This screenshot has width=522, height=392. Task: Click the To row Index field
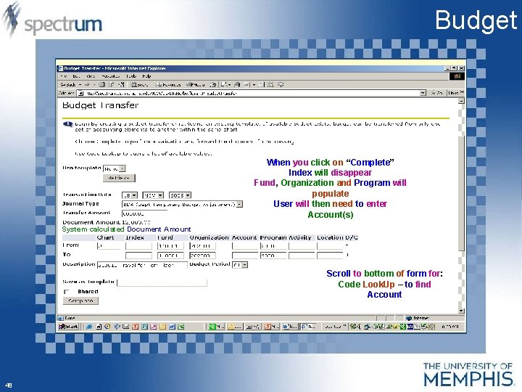coord(138,256)
